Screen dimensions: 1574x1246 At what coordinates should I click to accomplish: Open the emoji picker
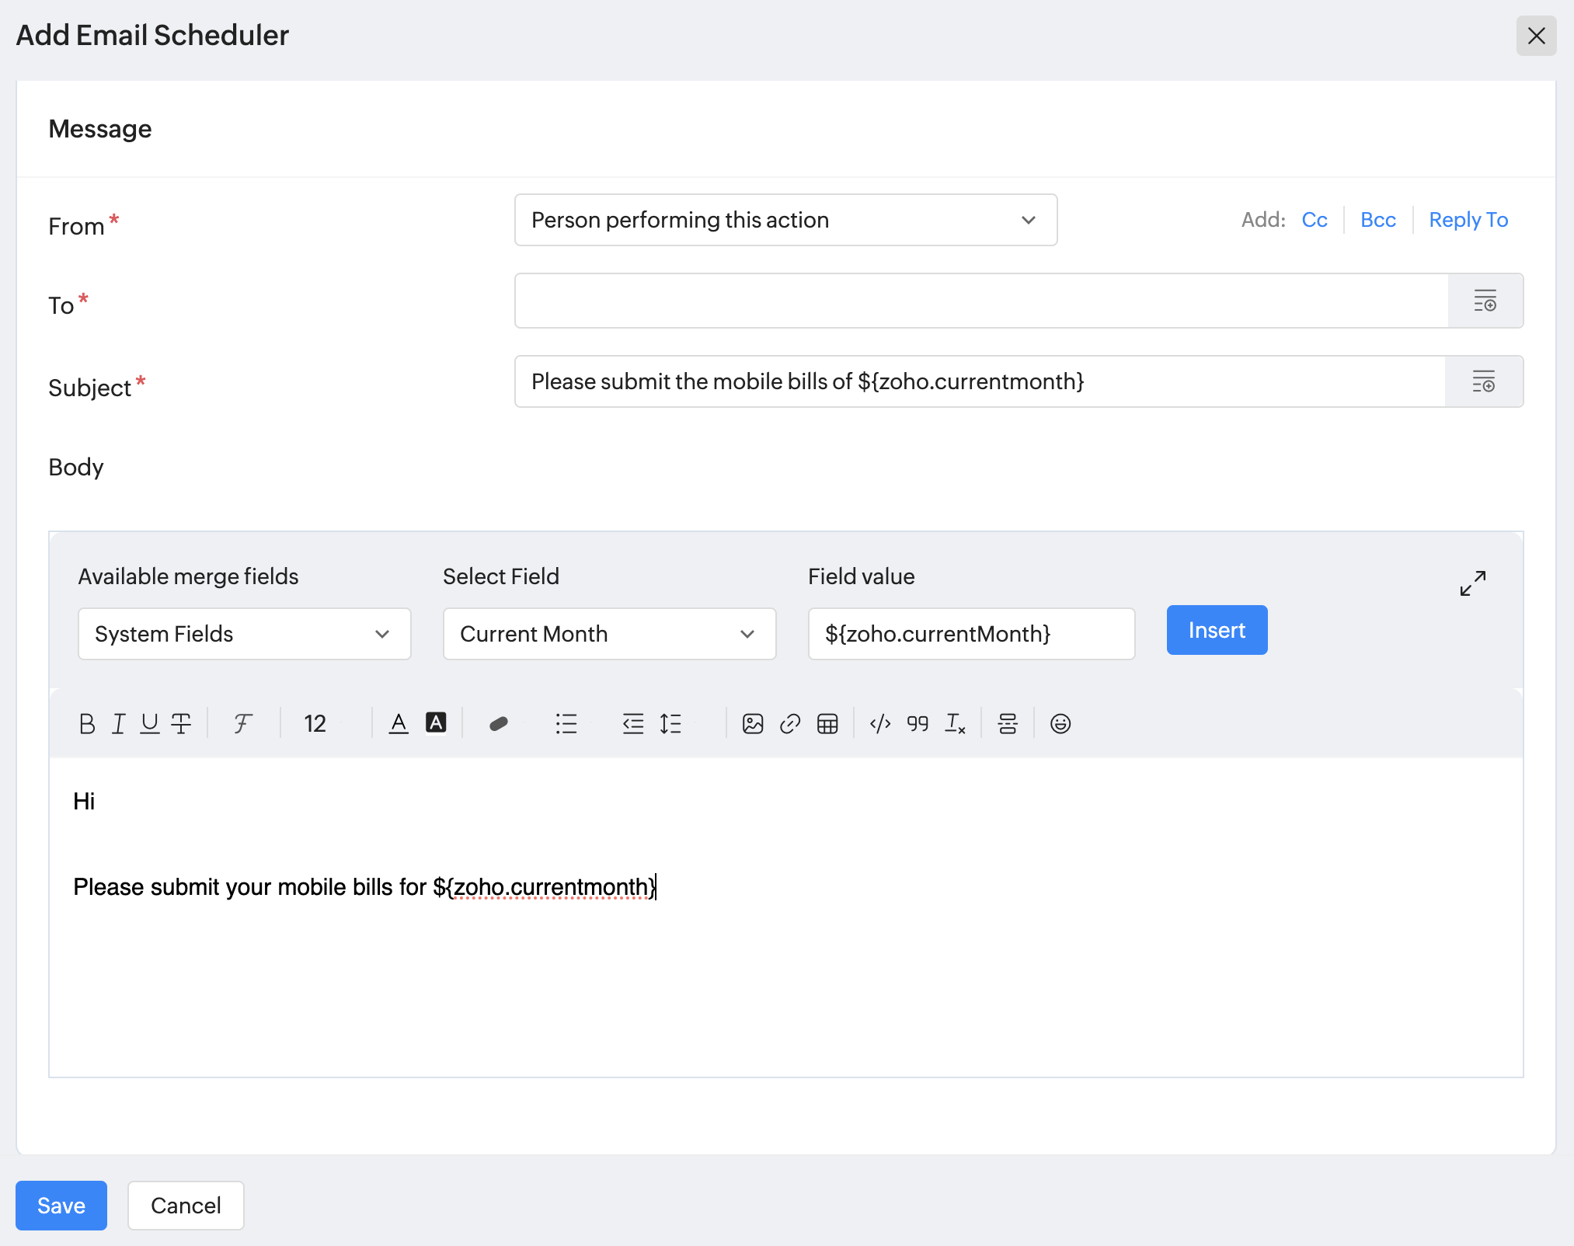tap(1060, 724)
